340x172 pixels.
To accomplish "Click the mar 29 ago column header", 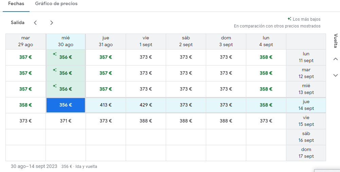I will coord(25,41).
